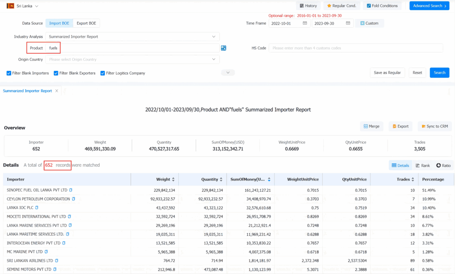455x274 pixels.
Task: Click the translate icon beside Product field
Action: click(x=223, y=48)
